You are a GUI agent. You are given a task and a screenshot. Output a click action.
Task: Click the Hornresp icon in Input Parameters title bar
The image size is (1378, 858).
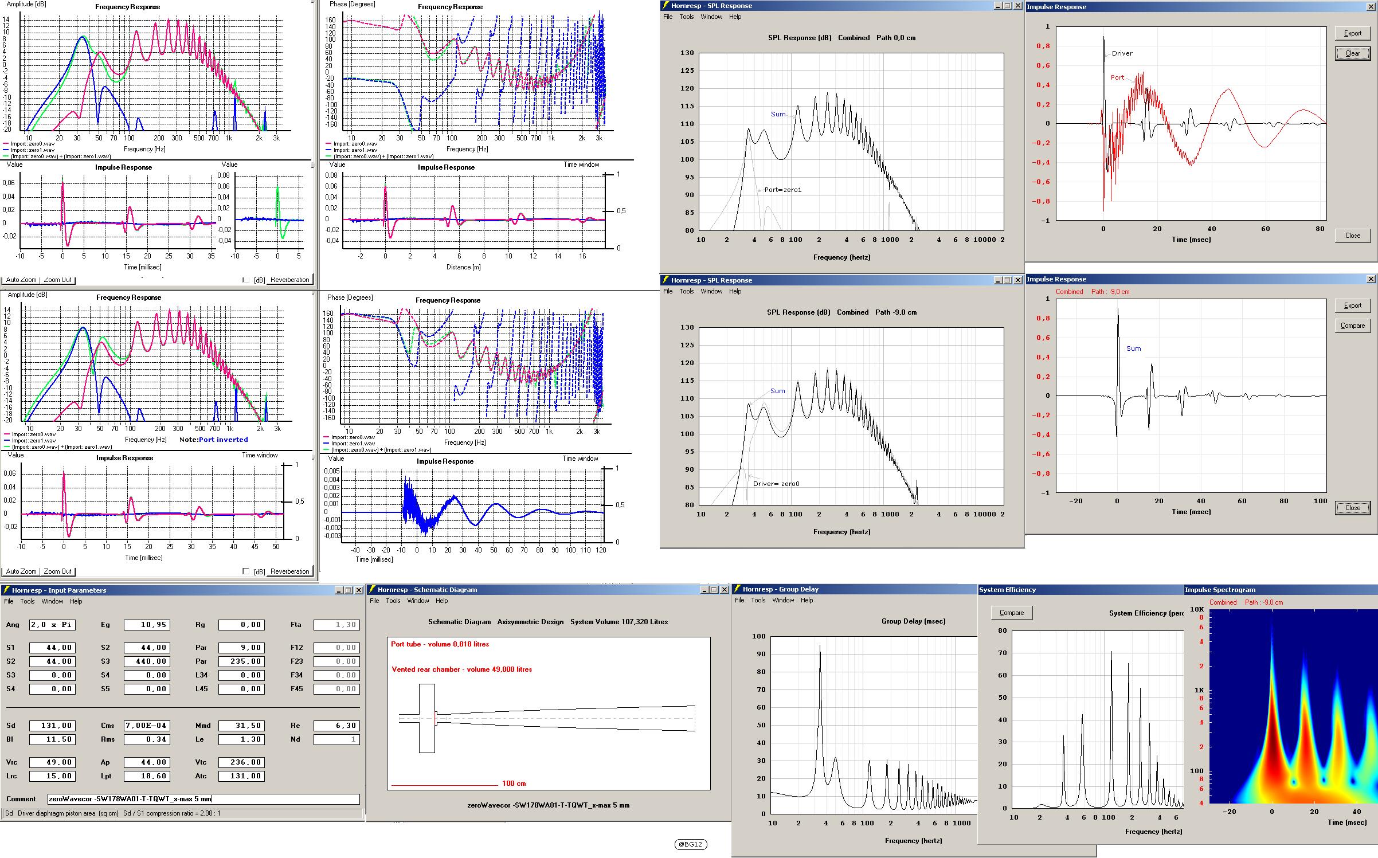pyautogui.click(x=6, y=590)
